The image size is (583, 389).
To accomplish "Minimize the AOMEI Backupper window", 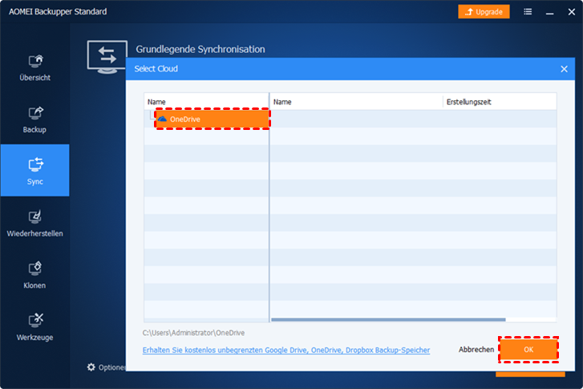I will pyautogui.click(x=550, y=13).
